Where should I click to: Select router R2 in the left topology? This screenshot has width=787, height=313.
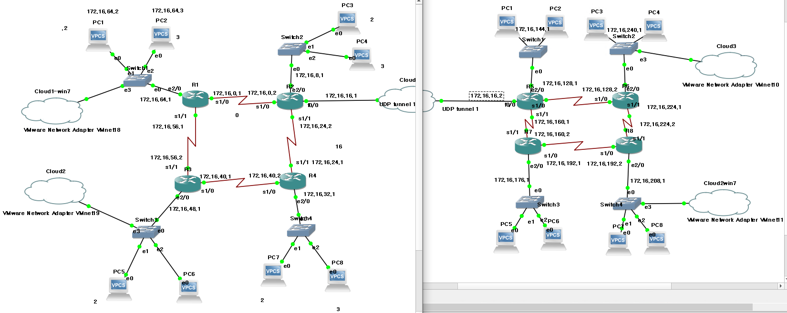290,101
